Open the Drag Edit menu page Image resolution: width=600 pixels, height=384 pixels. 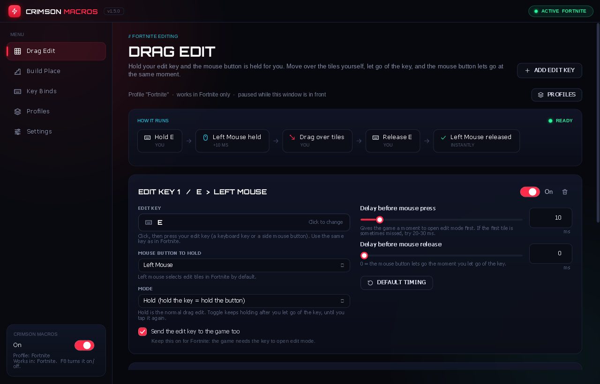click(56, 51)
